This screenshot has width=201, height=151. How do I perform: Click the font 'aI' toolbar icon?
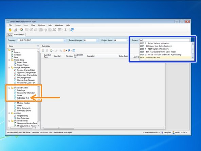(x=15, y=30)
